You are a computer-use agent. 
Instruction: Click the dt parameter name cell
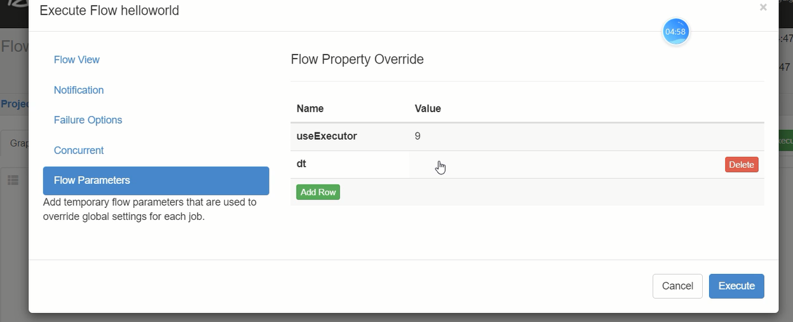[x=302, y=164]
